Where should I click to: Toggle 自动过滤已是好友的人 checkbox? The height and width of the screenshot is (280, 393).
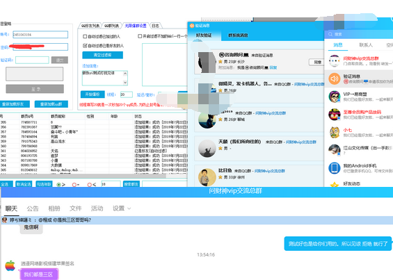point(85,46)
